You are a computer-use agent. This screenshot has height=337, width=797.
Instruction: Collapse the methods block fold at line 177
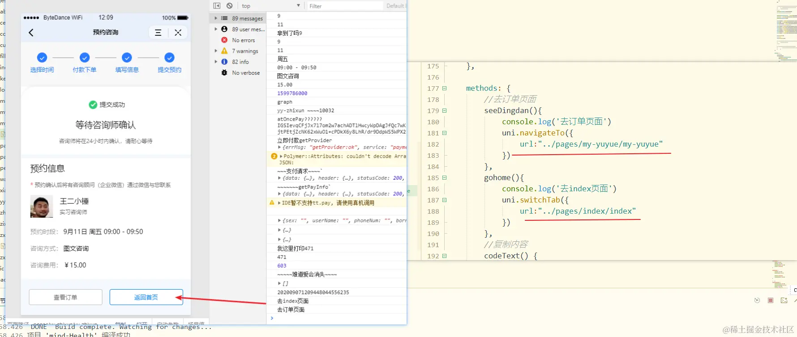pyautogui.click(x=445, y=88)
